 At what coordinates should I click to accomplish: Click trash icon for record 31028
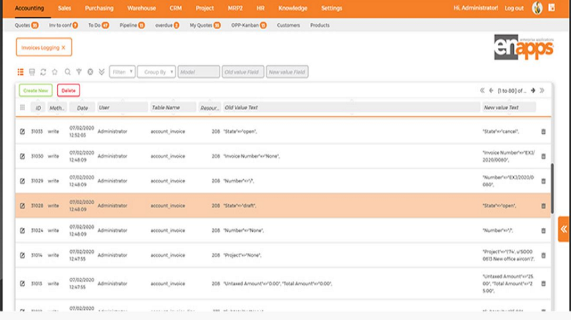(x=543, y=205)
